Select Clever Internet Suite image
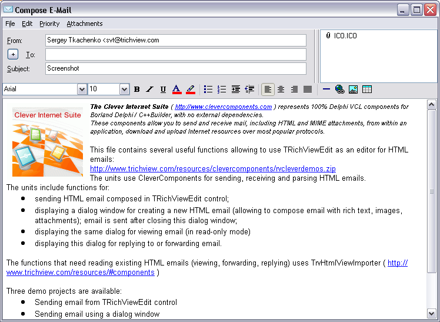 point(48,142)
